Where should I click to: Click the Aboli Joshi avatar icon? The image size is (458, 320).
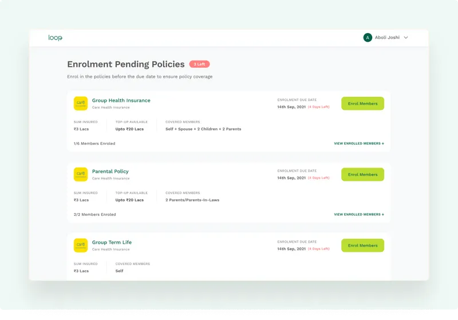pyautogui.click(x=368, y=38)
